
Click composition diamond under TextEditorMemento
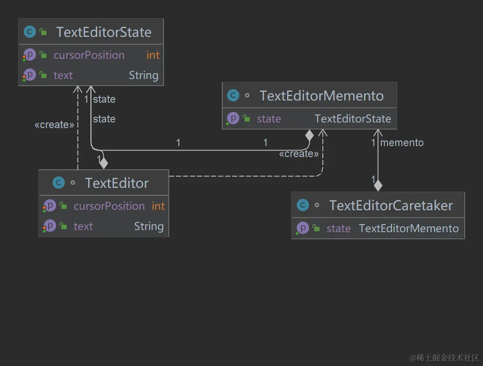click(309, 135)
